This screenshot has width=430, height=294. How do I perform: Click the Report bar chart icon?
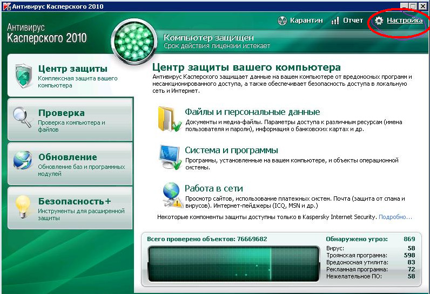coord(335,21)
